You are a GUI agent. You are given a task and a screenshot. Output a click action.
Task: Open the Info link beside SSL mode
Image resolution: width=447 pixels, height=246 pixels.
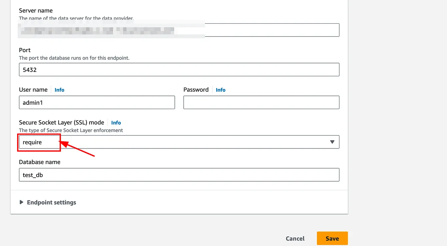pyautogui.click(x=116, y=123)
